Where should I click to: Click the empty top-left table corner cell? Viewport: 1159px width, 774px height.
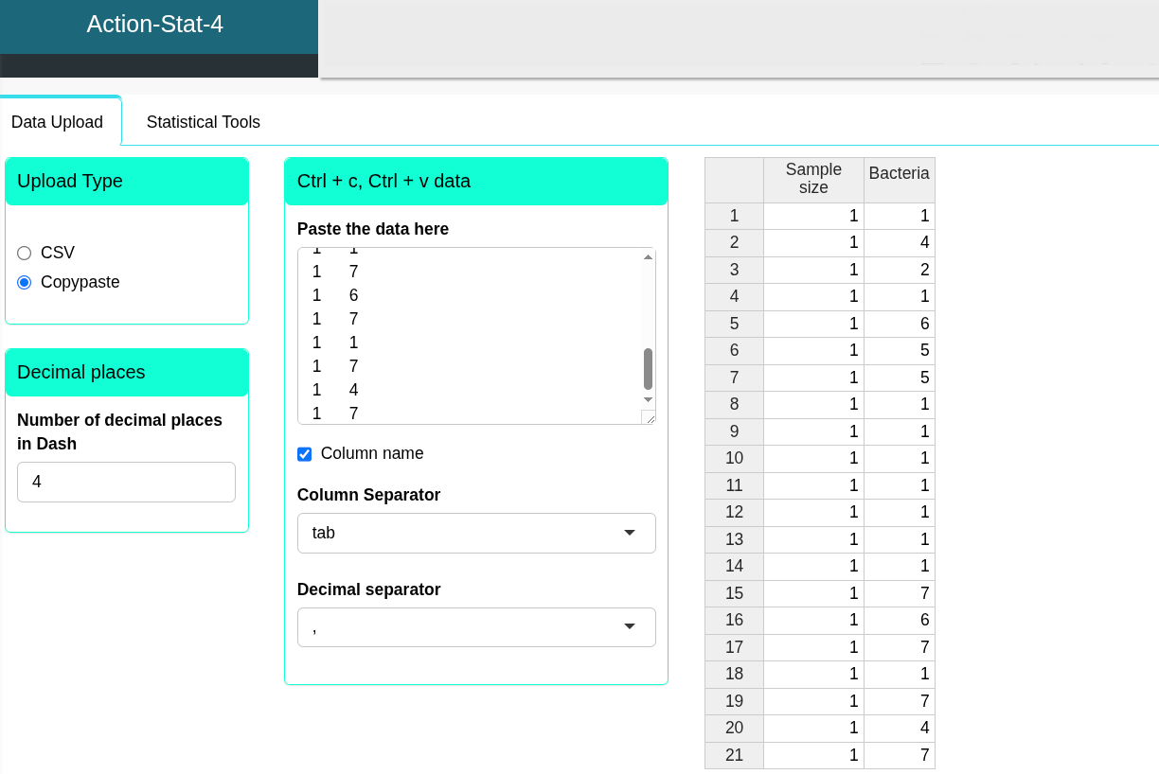coord(734,180)
